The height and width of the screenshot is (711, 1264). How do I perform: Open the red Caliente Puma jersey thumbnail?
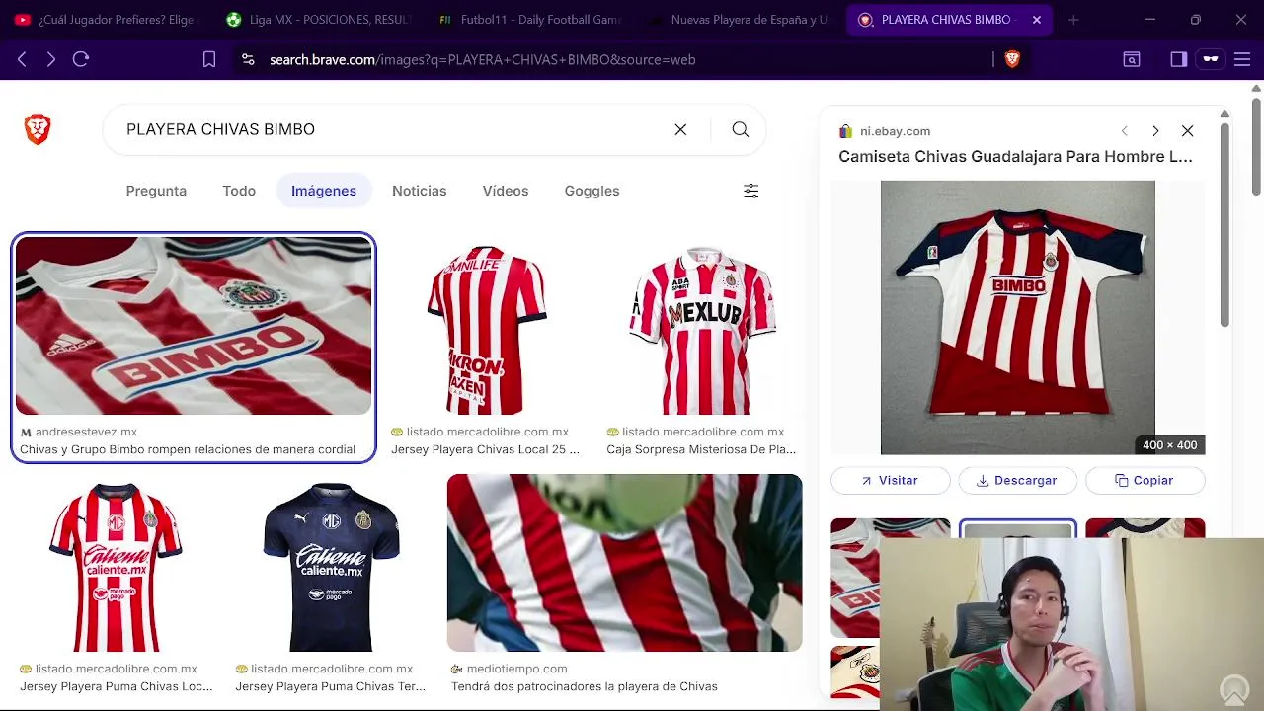point(115,567)
